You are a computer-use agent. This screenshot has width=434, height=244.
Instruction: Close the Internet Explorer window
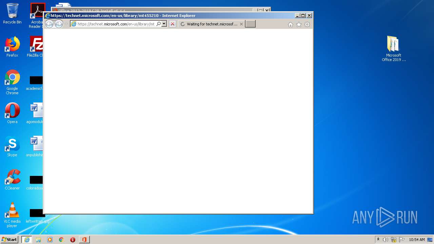(309, 16)
